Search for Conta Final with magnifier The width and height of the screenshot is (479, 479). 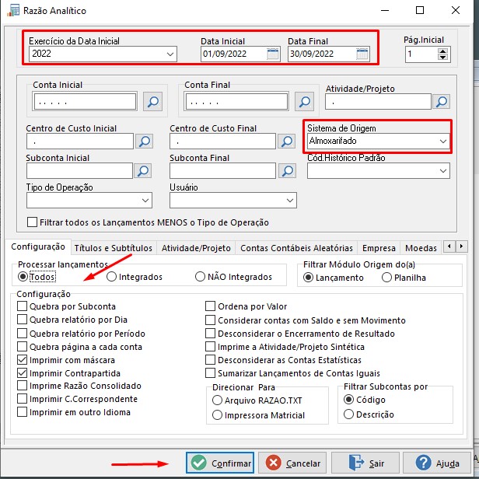(x=304, y=102)
